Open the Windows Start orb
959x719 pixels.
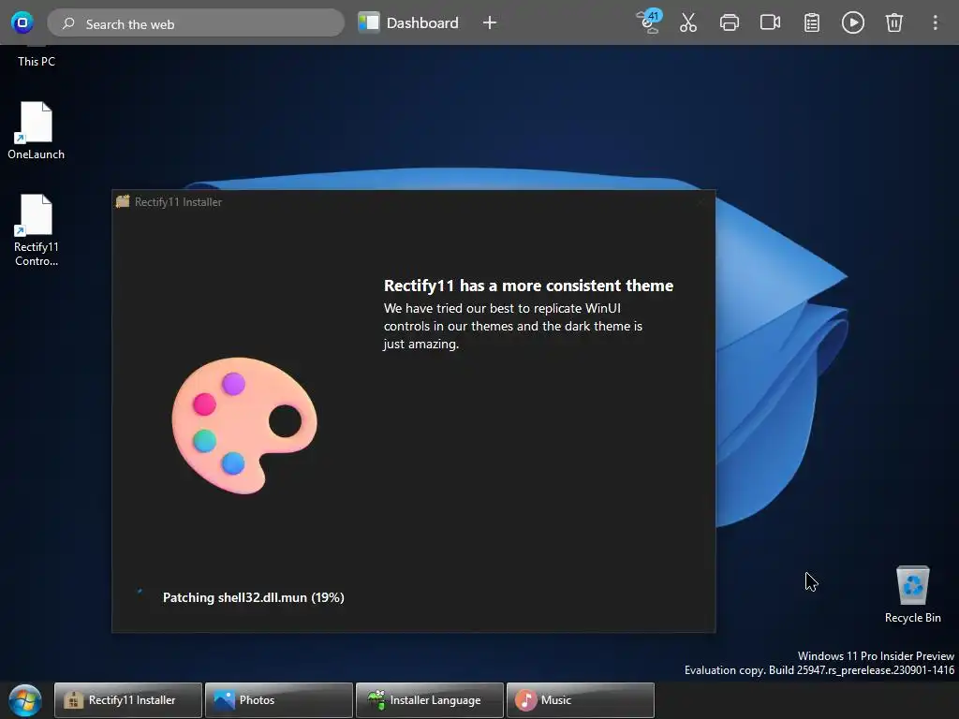25,700
